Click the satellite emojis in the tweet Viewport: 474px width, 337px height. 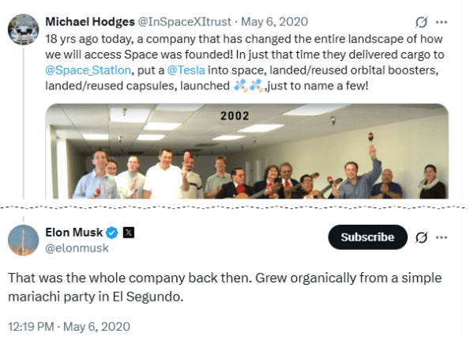click(x=246, y=85)
